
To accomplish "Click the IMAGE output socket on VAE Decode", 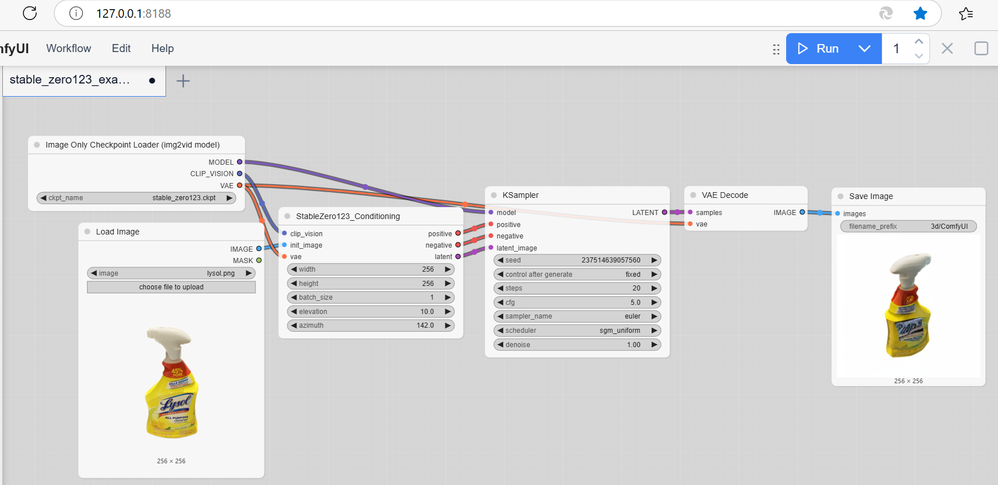I will coord(802,212).
